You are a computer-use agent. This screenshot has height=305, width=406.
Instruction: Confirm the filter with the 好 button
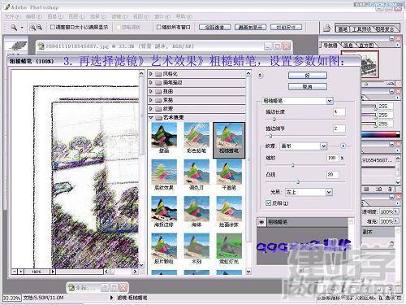click(x=308, y=76)
